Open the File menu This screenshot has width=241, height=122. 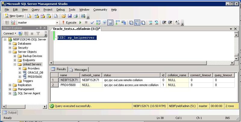pos(7,10)
